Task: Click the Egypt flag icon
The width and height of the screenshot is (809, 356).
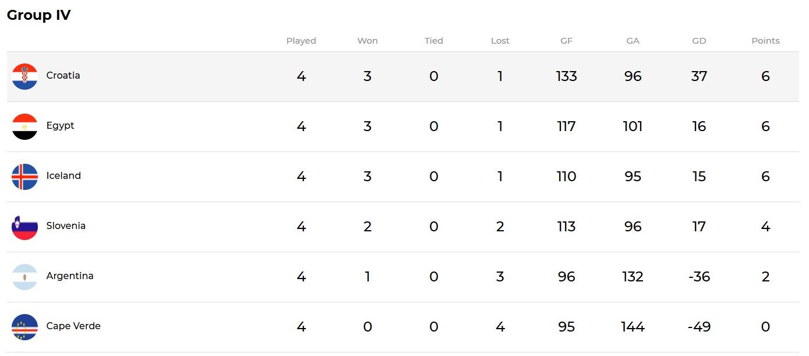Action: [24, 126]
